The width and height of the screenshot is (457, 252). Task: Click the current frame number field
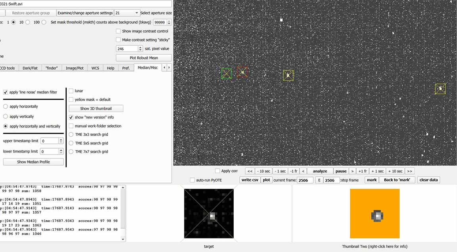tap(305, 180)
